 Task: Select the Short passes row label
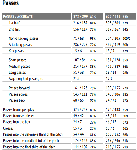18,60
